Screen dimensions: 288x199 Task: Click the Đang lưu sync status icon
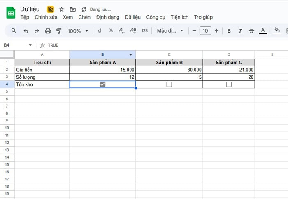(x=84, y=9)
